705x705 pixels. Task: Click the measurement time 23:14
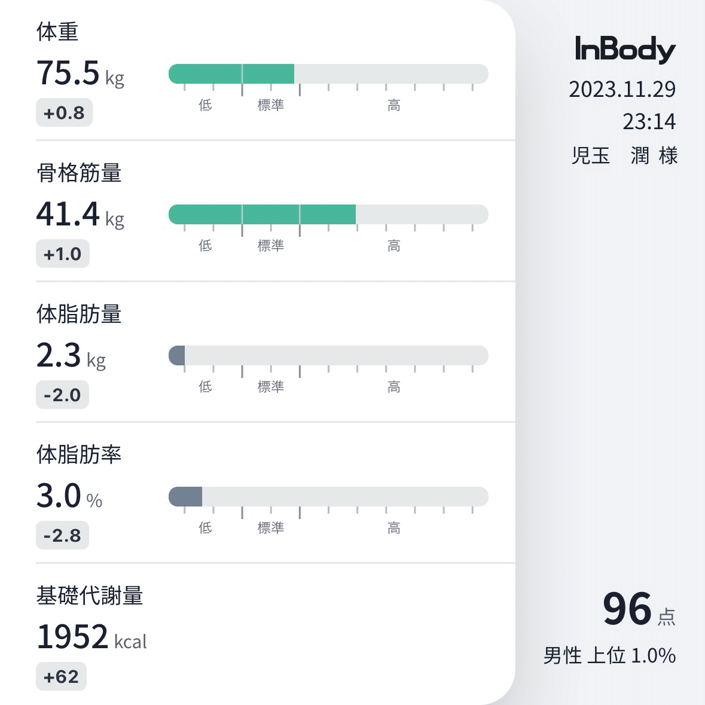(x=649, y=121)
